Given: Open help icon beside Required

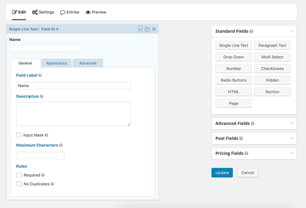Looking at the screenshot, I should 43,175.
